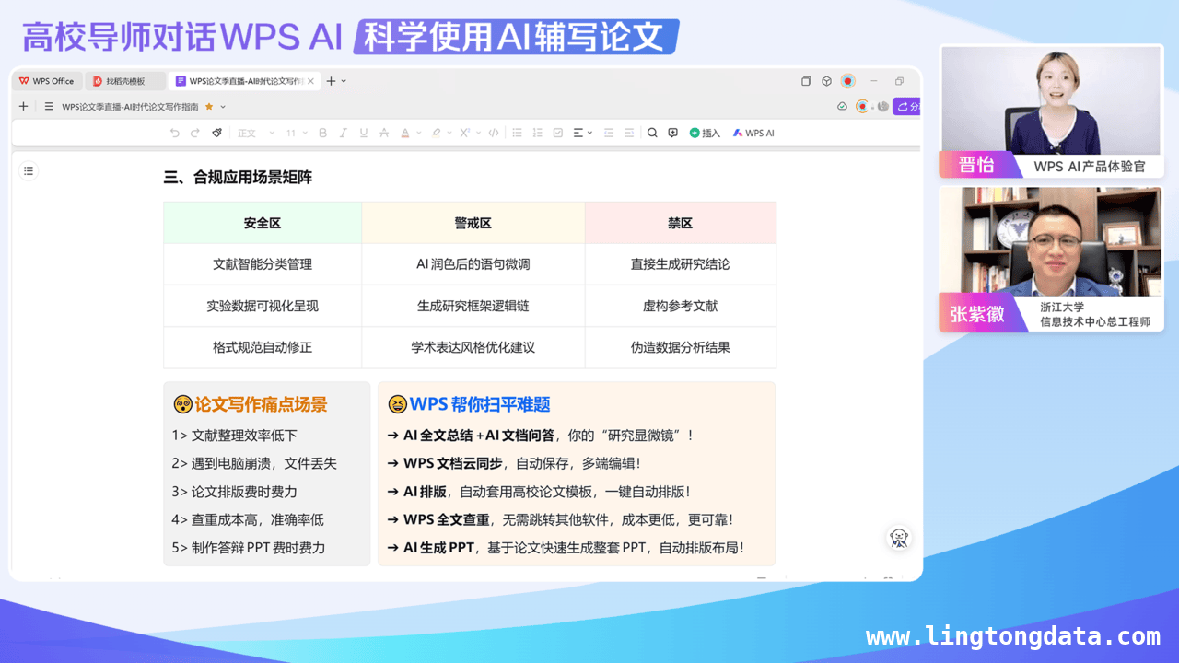Open the font size 11 dropdown
Screen dimensions: 1179x663
pyautogui.click(x=297, y=133)
